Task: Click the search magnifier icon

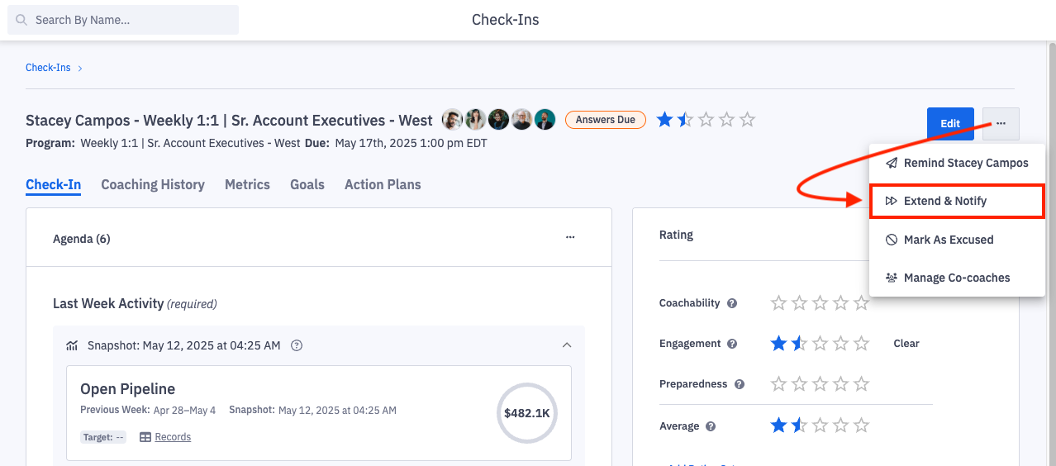Action: coord(21,20)
